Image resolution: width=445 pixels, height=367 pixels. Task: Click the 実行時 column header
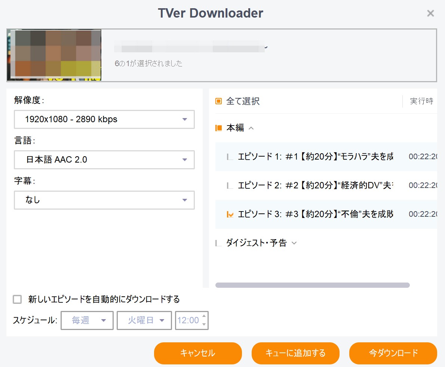(x=421, y=101)
